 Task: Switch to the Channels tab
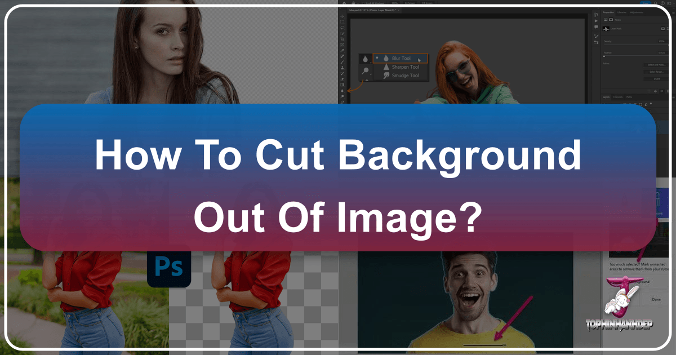(617, 97)
